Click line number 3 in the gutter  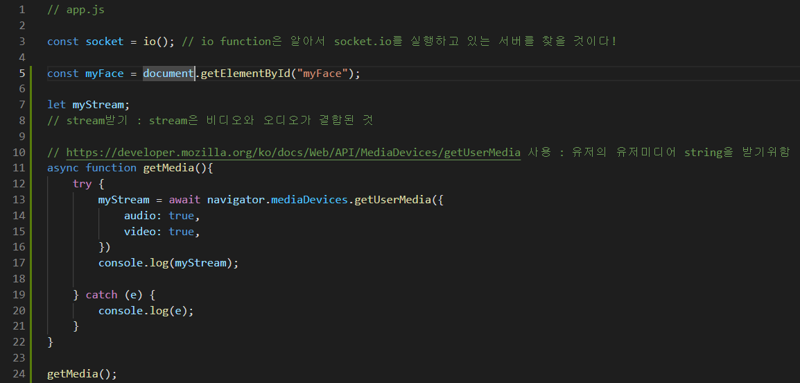click(x=21, y=42)
